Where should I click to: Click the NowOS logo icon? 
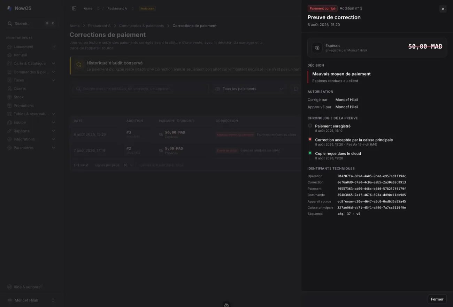[9, 8]
